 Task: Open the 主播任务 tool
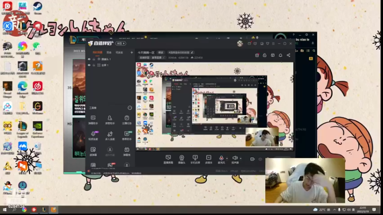pos(127,120)
